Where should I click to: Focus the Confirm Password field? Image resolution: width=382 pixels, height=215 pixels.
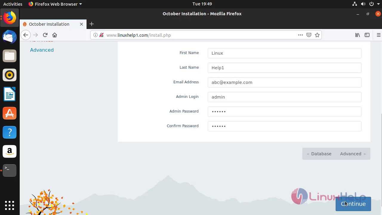[x=284, y=126]
